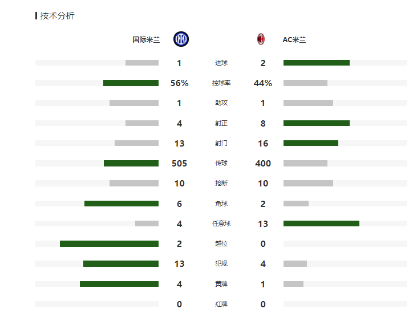
Task: Select the 技术分析 section heading
Action: pyautogui.click(x=57, y=16)
